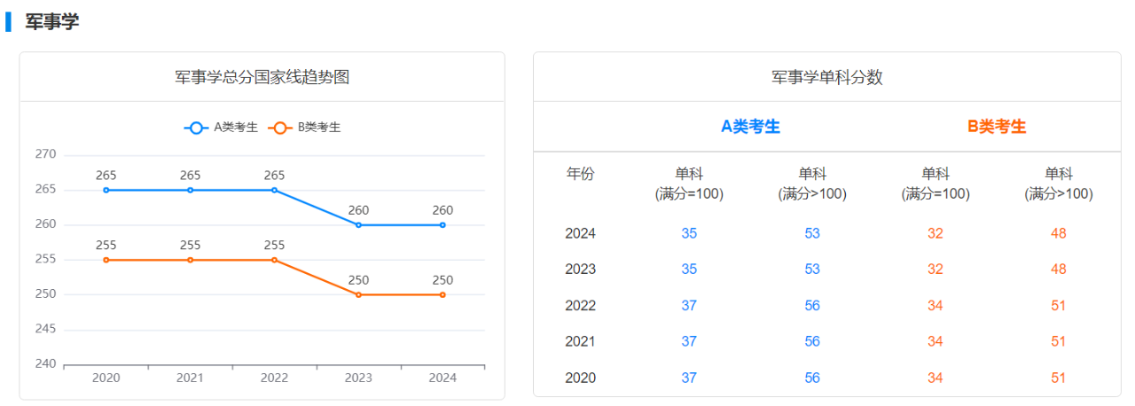Click blue score 56 in 2020 row
1135x406 pixels.
click(x=812, y=378)
